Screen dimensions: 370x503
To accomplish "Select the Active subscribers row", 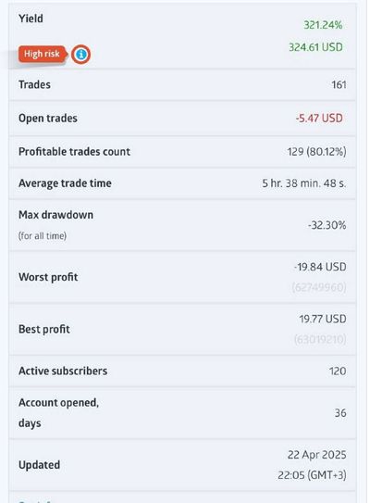I will tap(182, 371).
